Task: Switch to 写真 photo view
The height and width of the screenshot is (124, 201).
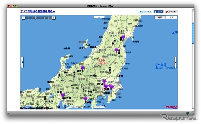Action: pos(171,17)
